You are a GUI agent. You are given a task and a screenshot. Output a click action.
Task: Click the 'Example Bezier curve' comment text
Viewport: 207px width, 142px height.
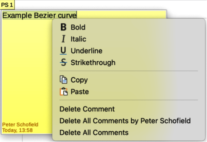[x=39, y=15]
